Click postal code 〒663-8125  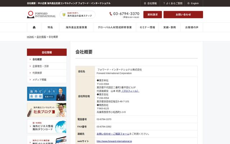pos(103,109)
